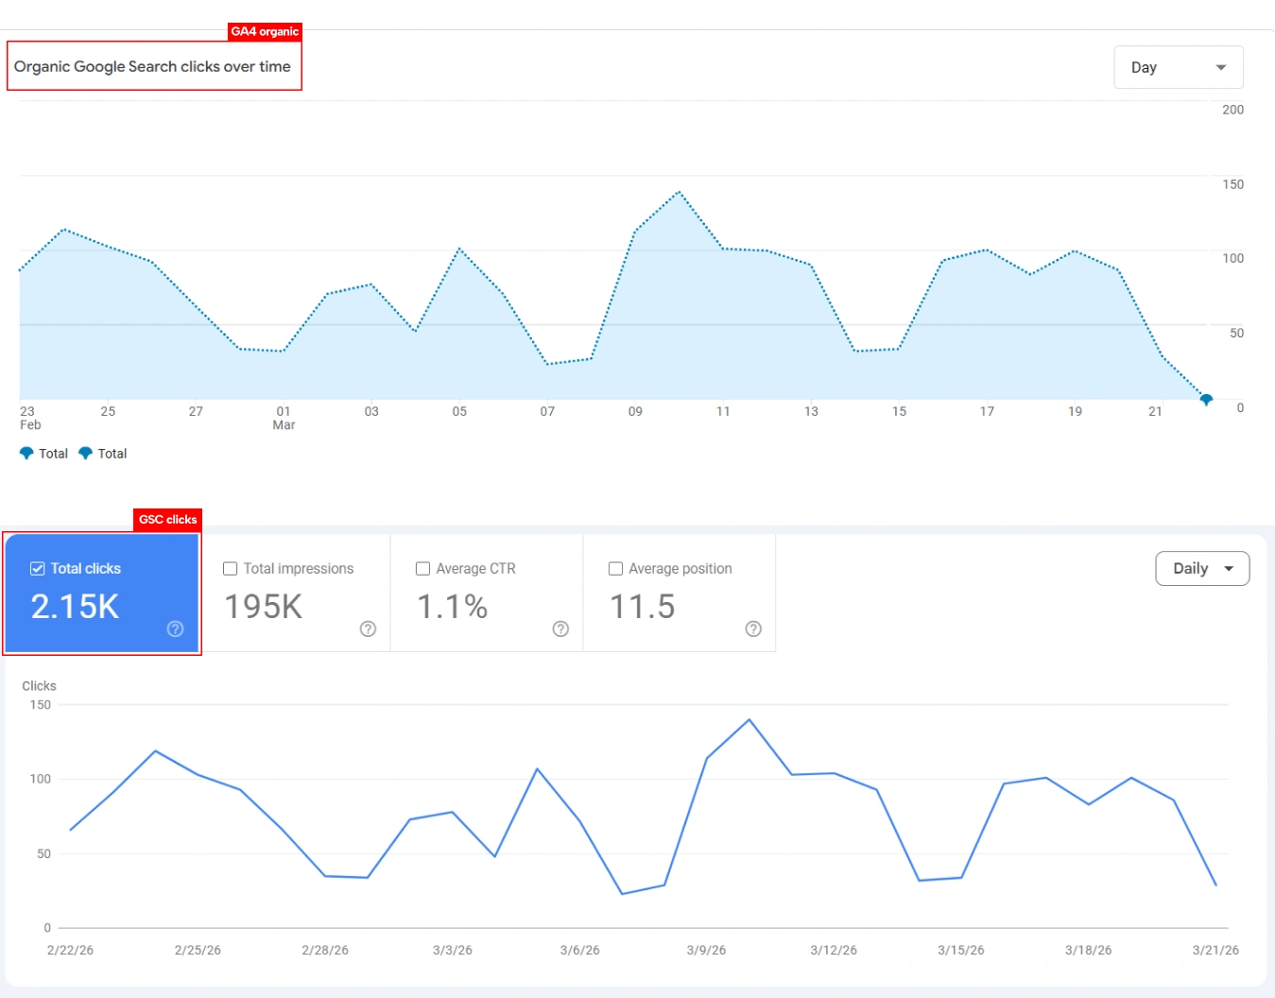1275x998 pixels.
Task: Select the first blue Total legend marker
Action: pyautogui.click(x=26, y=453)
